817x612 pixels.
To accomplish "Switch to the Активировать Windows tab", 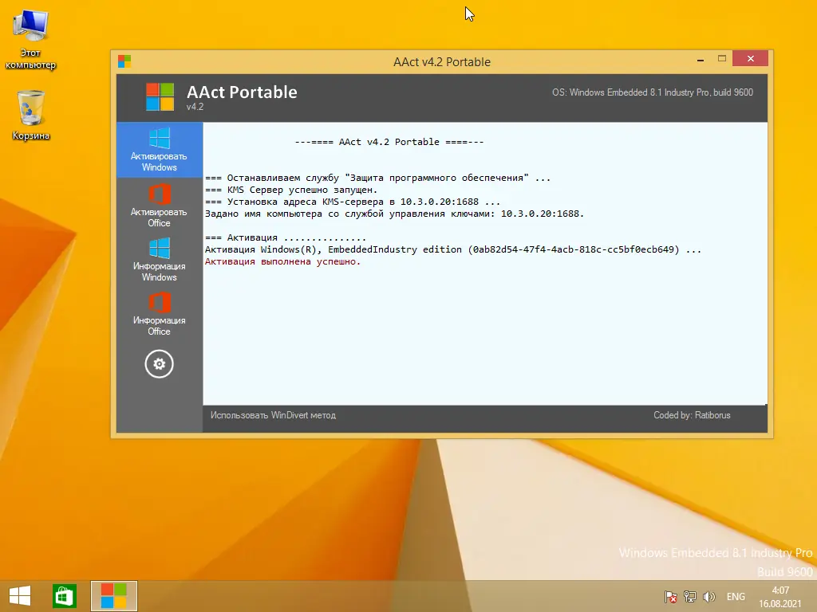I will pyautogui.click(x=159, y=151).
